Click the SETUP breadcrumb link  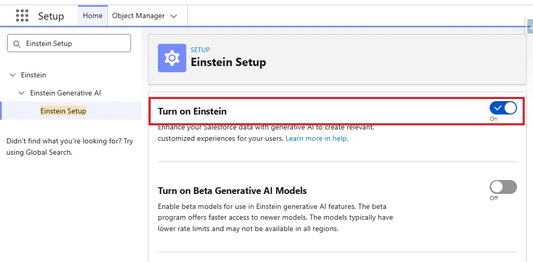[200, 50]
